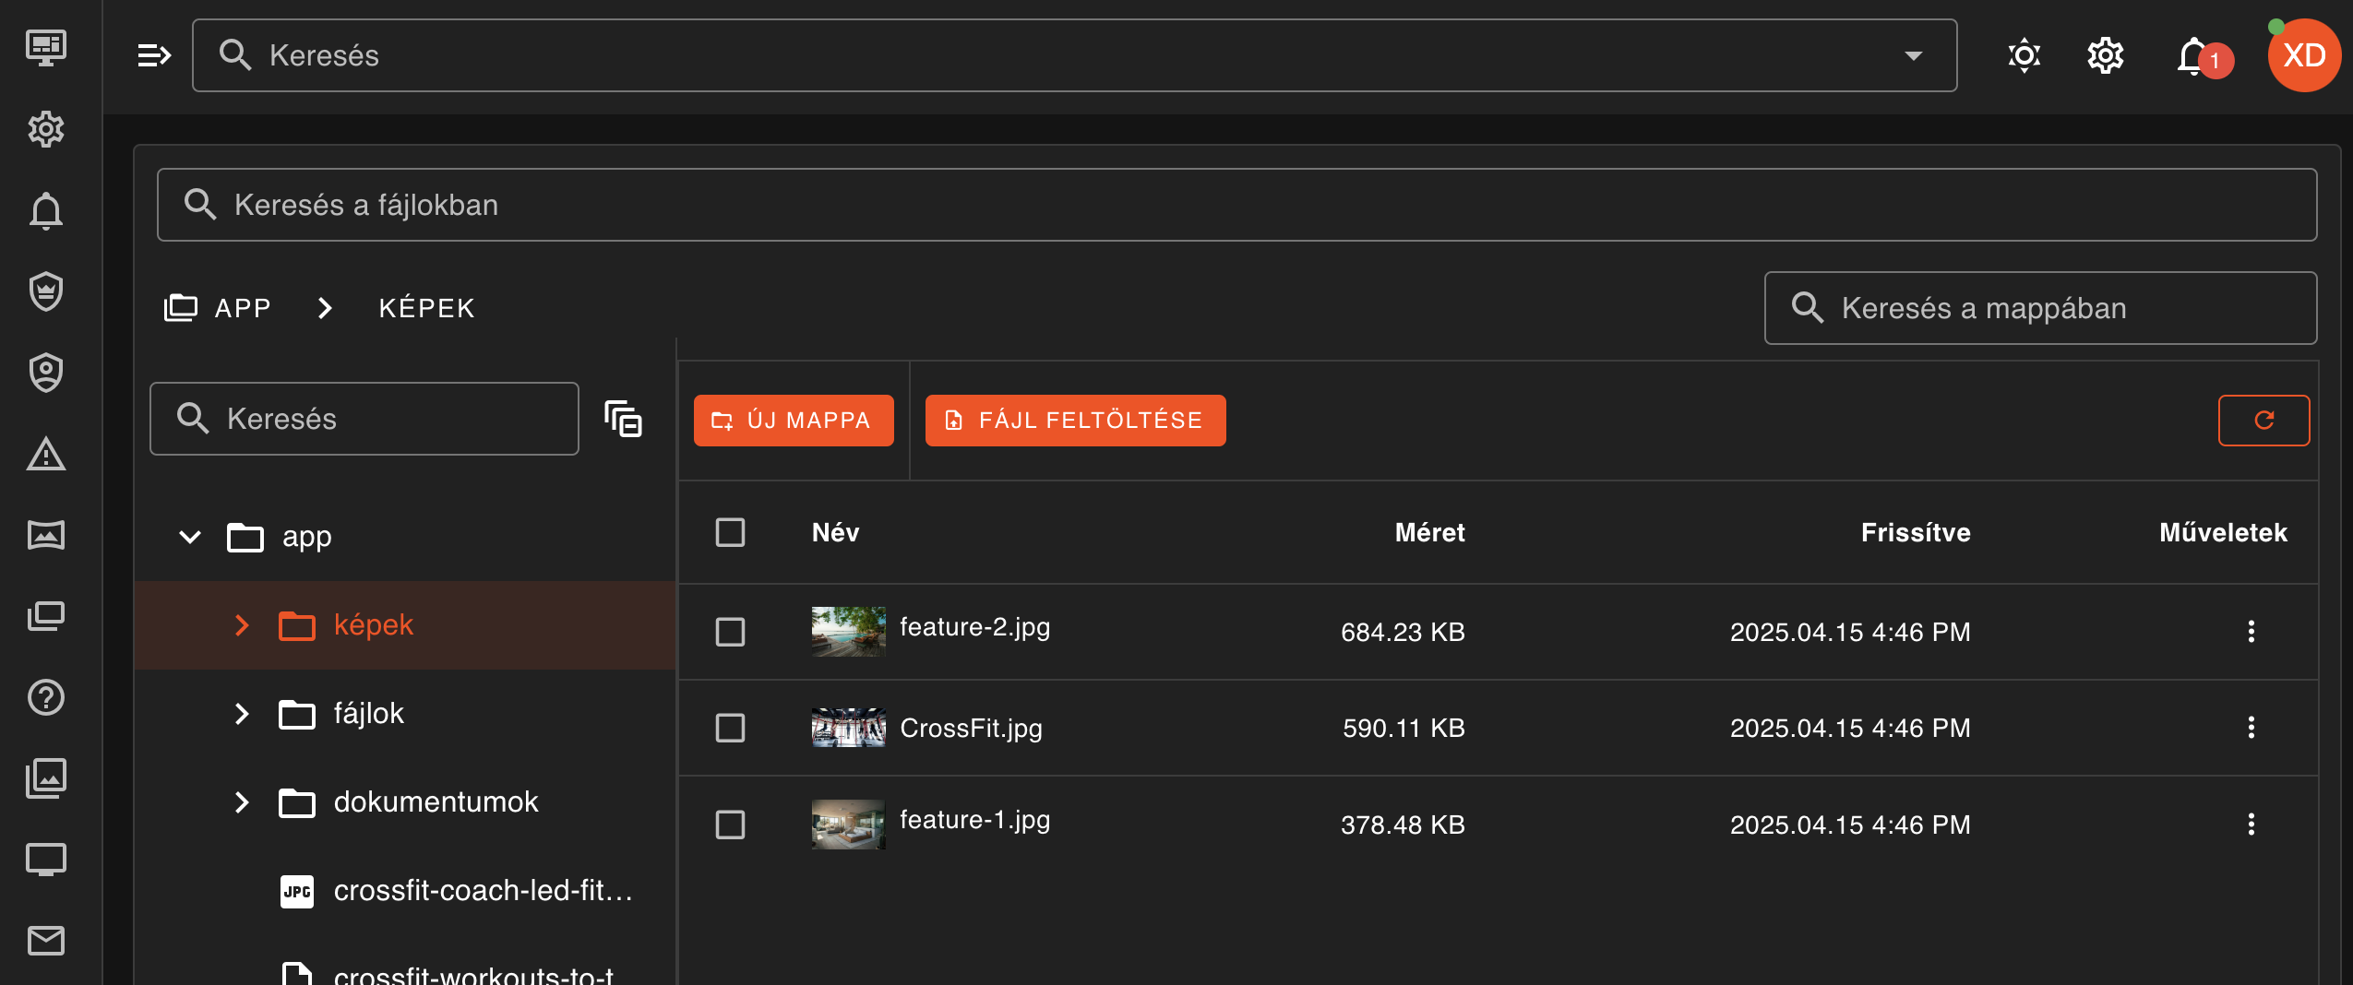Navigate to APP in the breadcrumb
Screen dimensions: 2353x985
(242, 308)
